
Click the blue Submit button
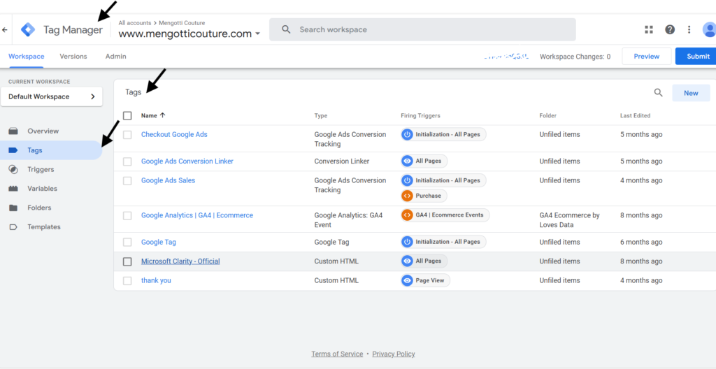(696, 56)
